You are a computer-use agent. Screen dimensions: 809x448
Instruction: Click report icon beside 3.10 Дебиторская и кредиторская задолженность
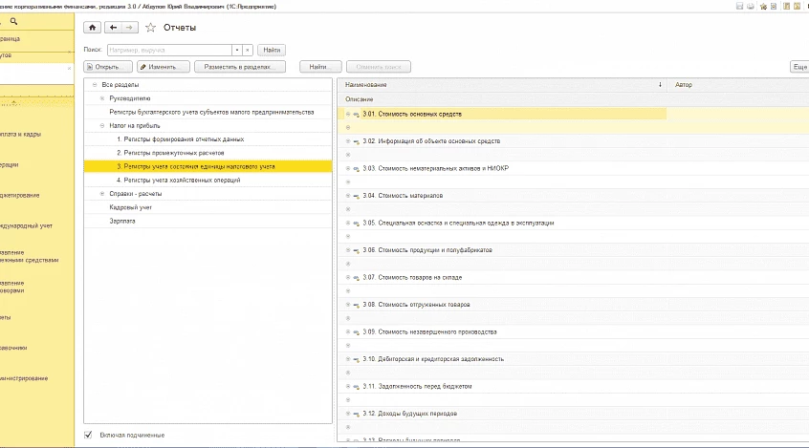pos(356,359)
